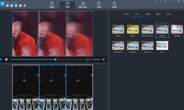Open the 录屏 screen recorder section
The height and width of the screenshot is (110, 184).
[114, 5]
